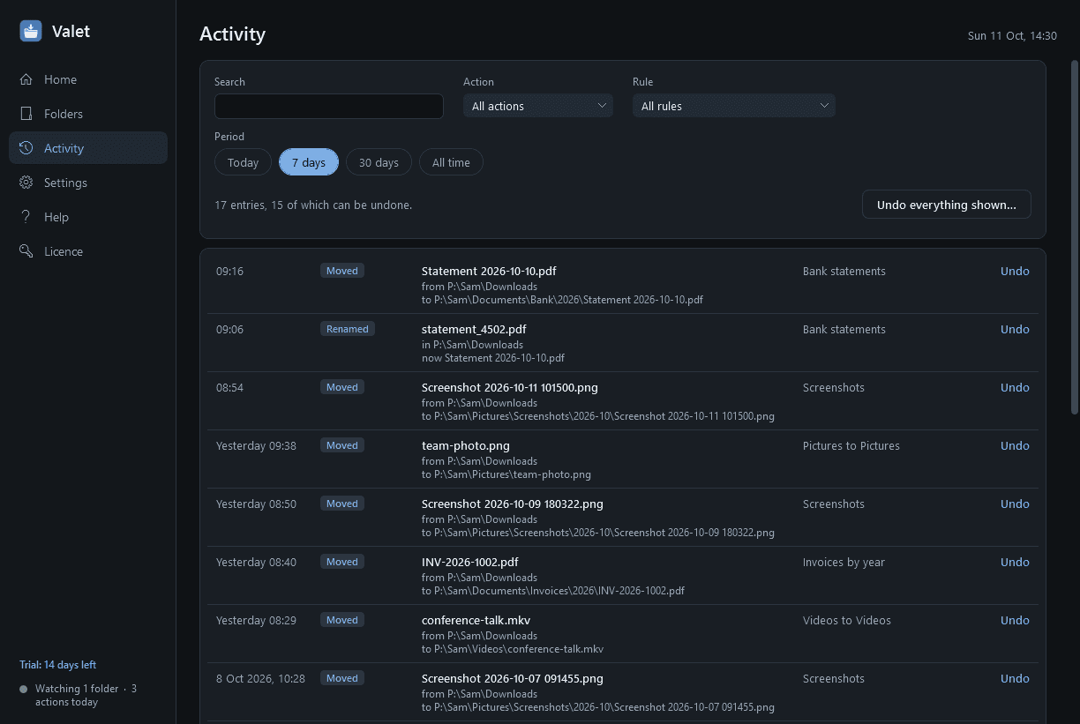Go to the Folders menu item
Image resolution: width=1080 pixels, height=724 pixels.
(88, 114)
